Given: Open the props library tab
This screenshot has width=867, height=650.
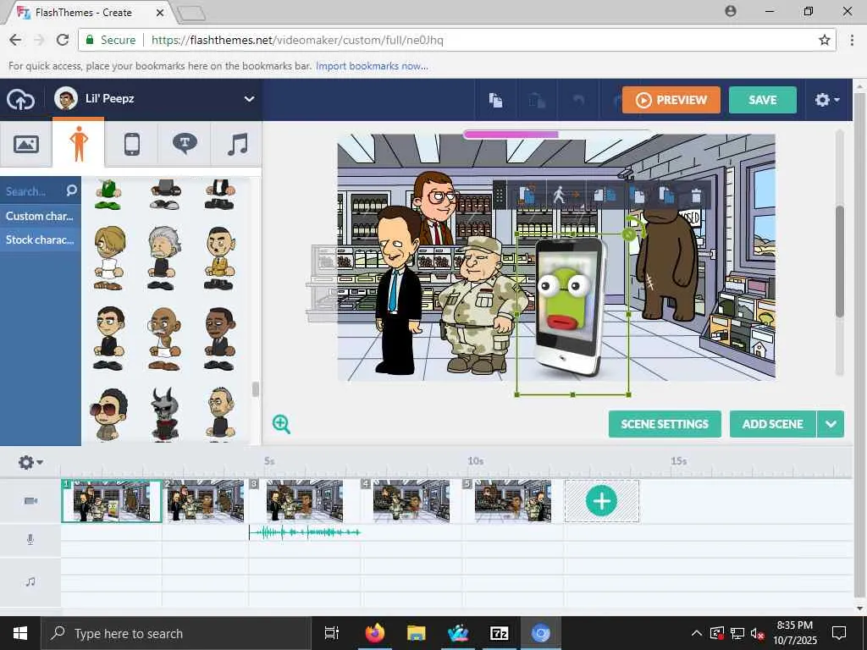Looking at the screenshot, I should point(131,144).
